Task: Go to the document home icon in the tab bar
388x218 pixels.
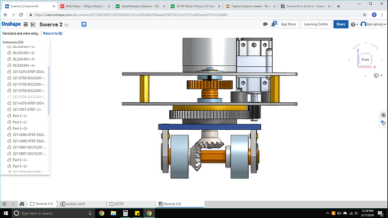Action: pos(22,203)
